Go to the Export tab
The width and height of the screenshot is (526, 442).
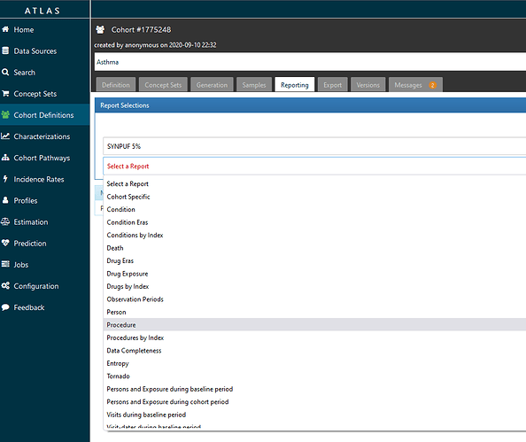click(332, 84)
